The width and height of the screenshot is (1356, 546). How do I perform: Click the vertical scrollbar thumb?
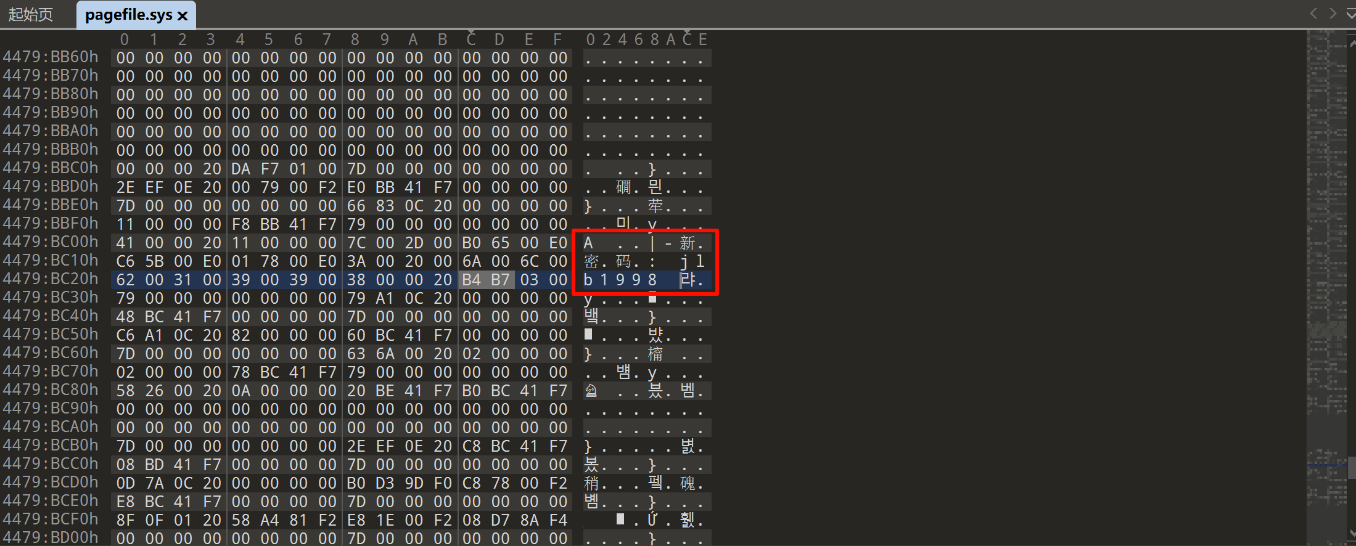pyautogui.click(x=1352, y=468)
